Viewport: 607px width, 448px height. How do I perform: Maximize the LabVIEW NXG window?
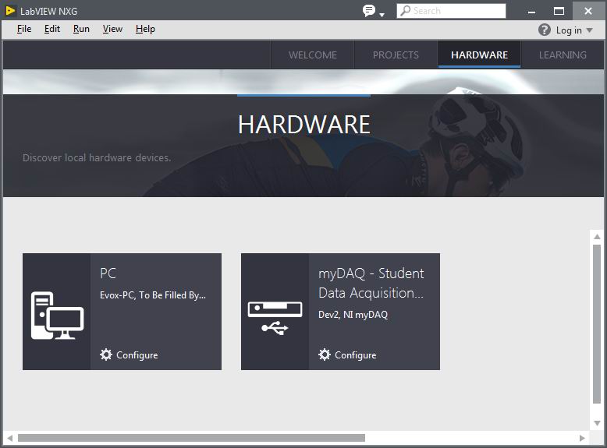tap(559, 11)
